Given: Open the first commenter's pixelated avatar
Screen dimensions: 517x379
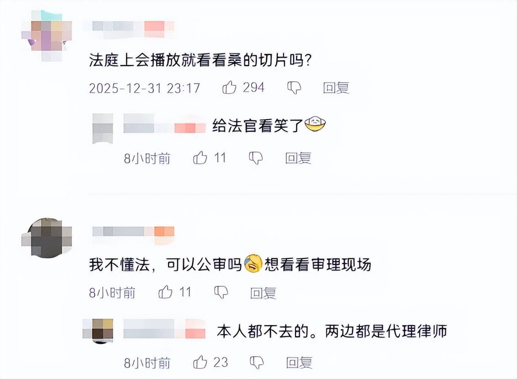Looking at the screenshot, I should (x=47, y=36).
